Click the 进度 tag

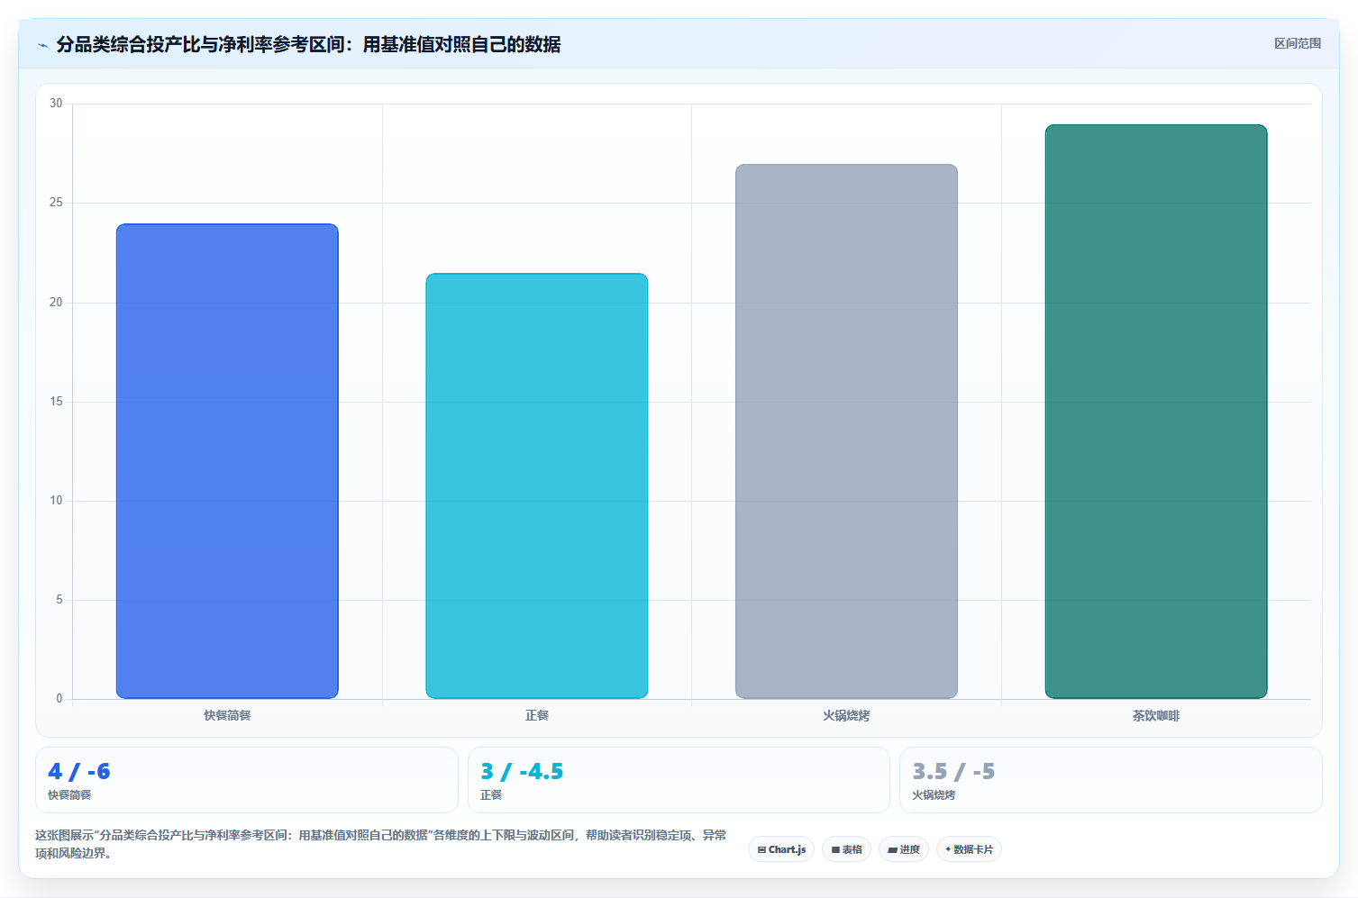[x=904, y=849]
